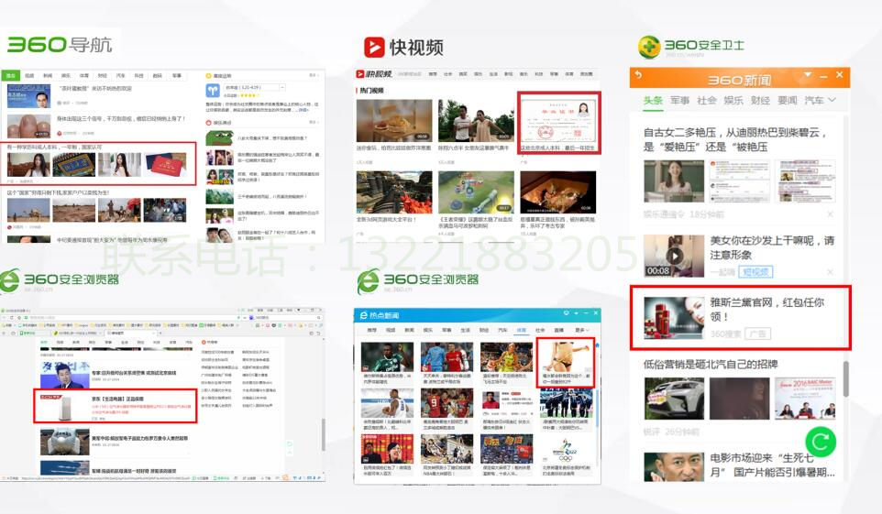The width and height of the screenshot is (882, 514).
Task: Switch to the 军事 tab in 360新闻
Action: coord(679,100)
